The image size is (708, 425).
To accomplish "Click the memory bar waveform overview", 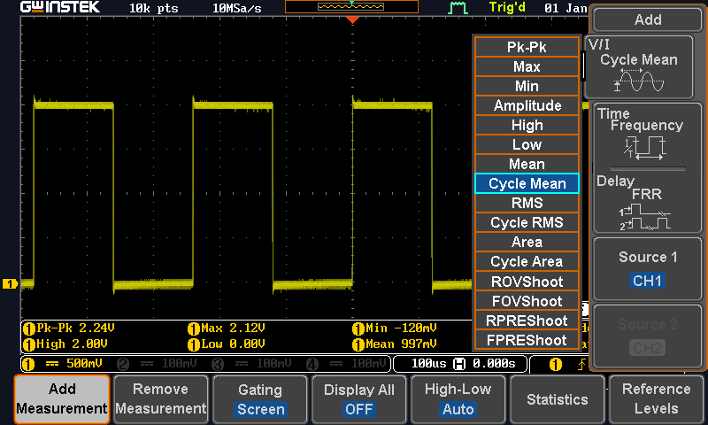I will click(x=351, y=7).
